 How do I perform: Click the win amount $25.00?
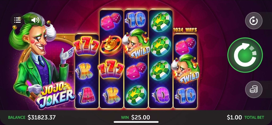tap(141, 117)
